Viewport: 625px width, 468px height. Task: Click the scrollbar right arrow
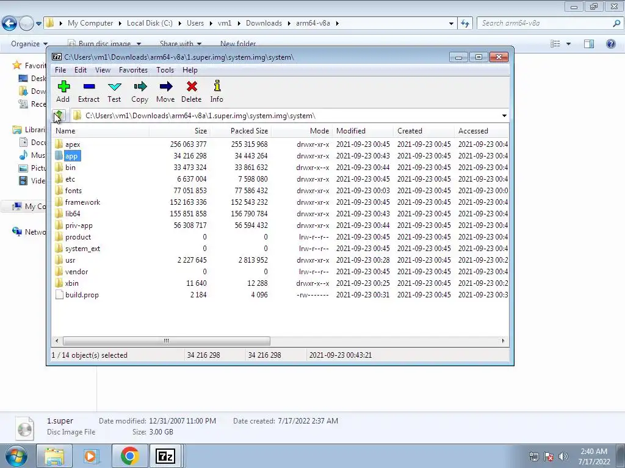click(503, 341)
